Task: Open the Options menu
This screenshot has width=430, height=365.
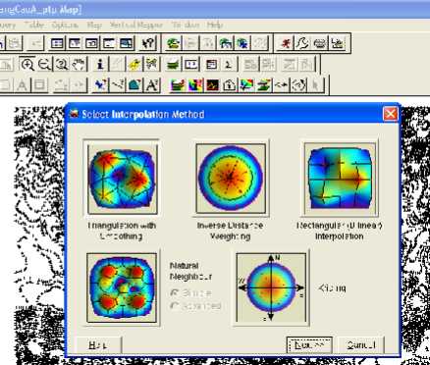Action: click(65, 25)
